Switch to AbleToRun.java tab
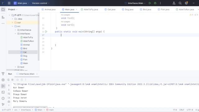Viewport: 199px width, 112px height. (185, 10)
